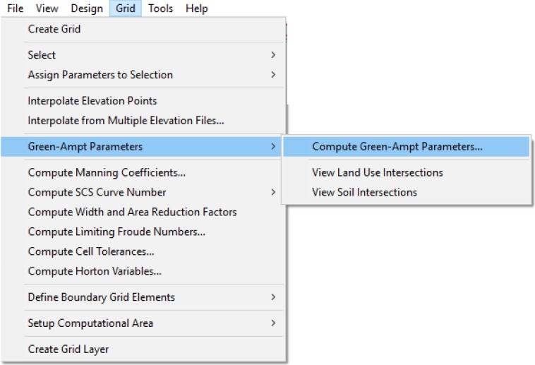The width and height of the screenshot is (535, 365).
Task: Open the Design menu
Action: click(x=87, y=8)
